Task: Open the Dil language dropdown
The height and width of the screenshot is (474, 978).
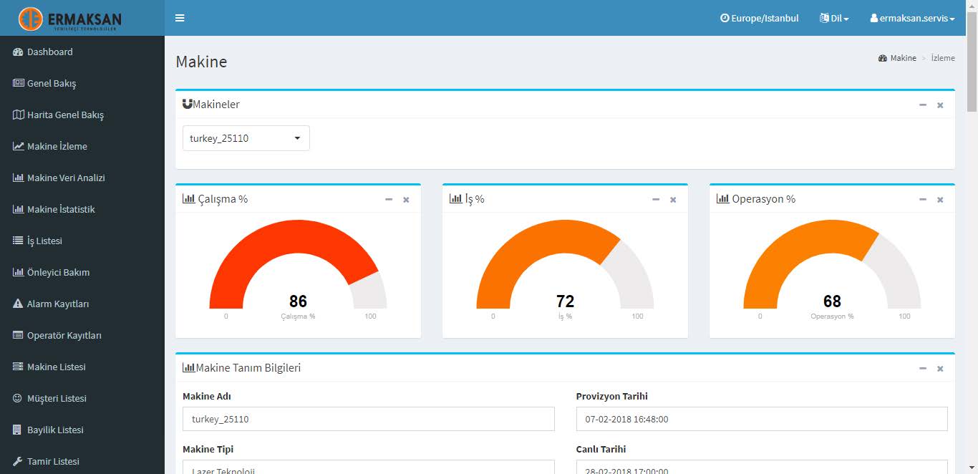Action: 834,19
